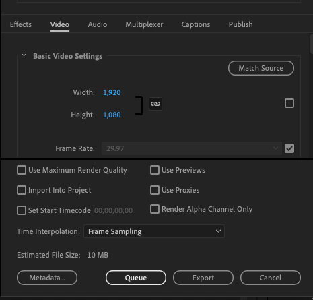The width and height of the screenshot is (313, 300).
Task: Click the Match Source button
Action: [261, 68]
